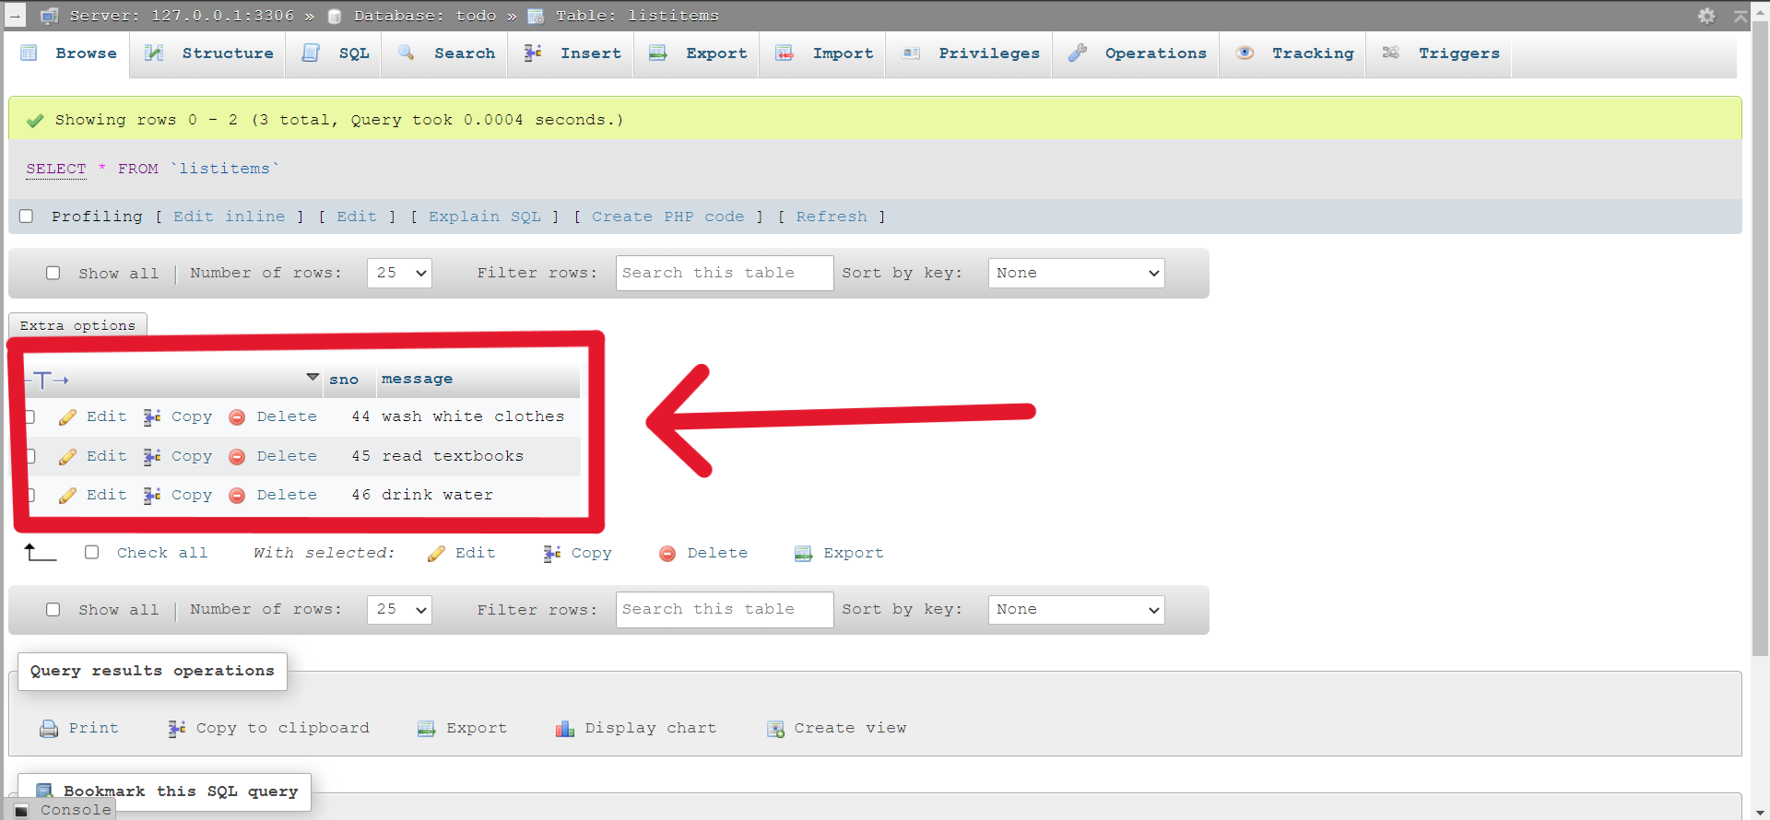The height and width of the screenshot is (820, 1770).
Task: Click top Search this table filter field
Action: pyautogui.click(x=725, y=273)
